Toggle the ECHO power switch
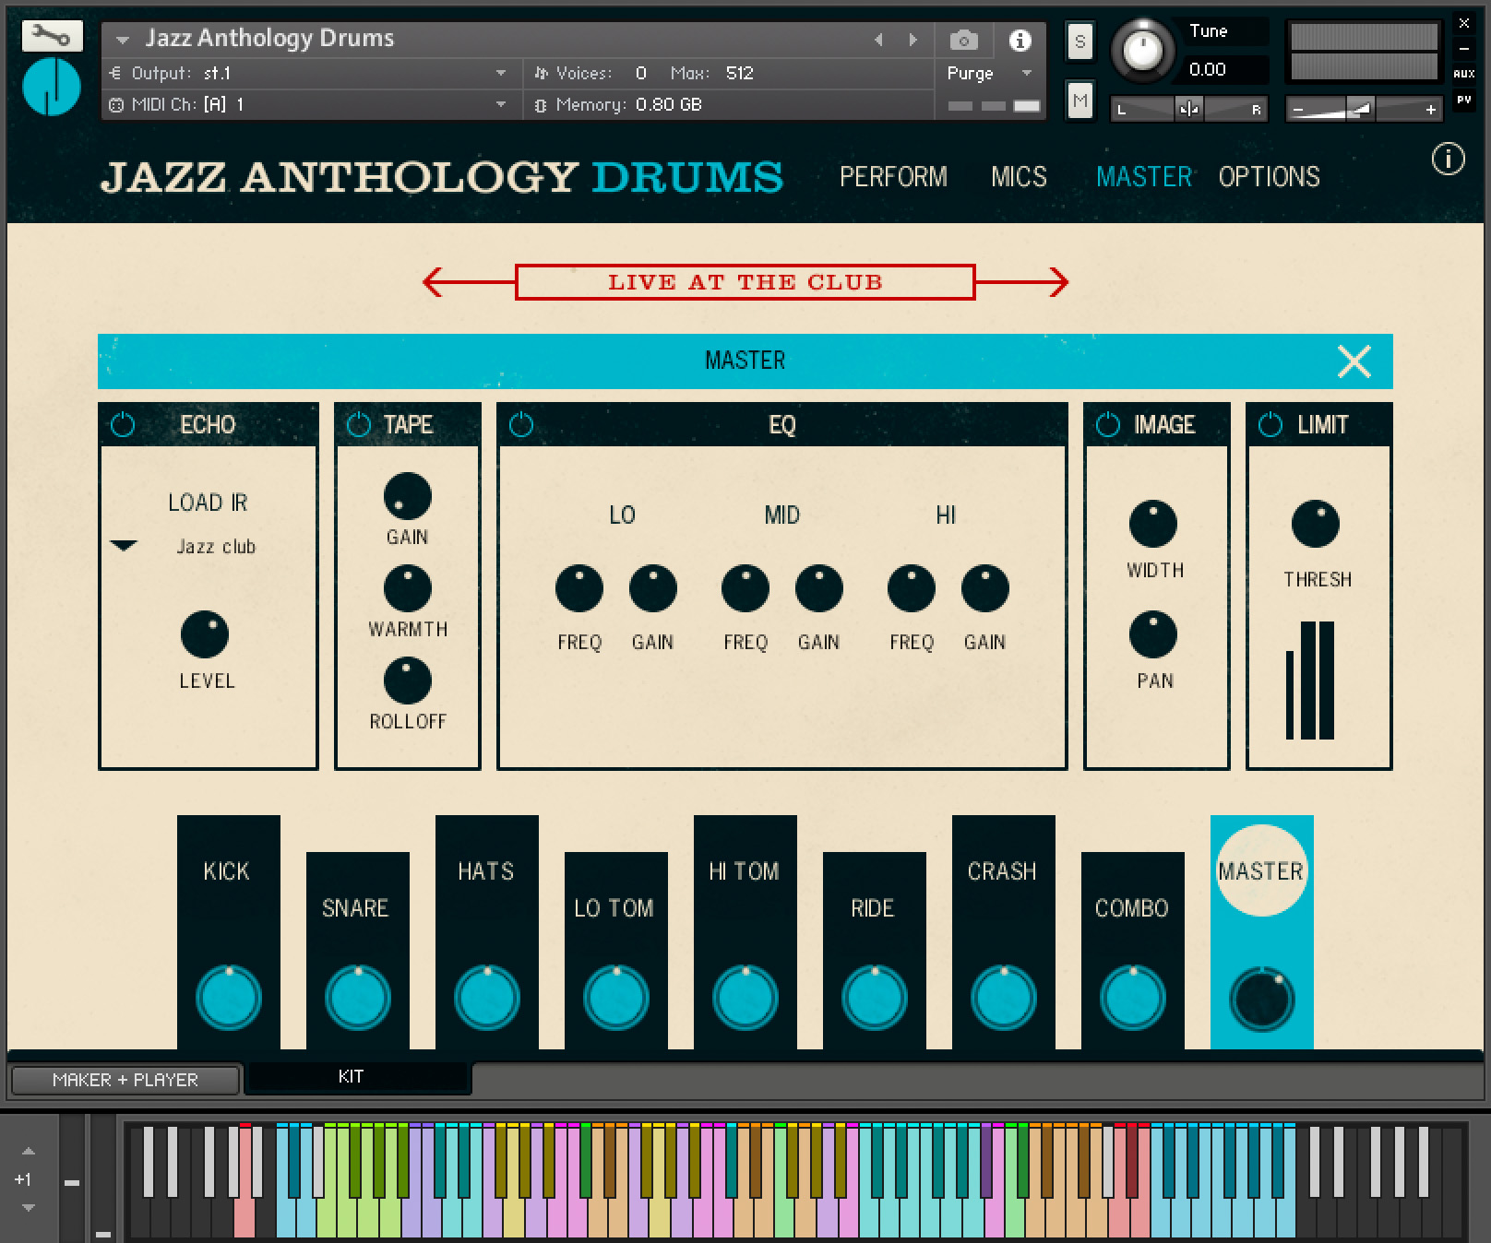 pyautogui.click(x=123, y=425)
